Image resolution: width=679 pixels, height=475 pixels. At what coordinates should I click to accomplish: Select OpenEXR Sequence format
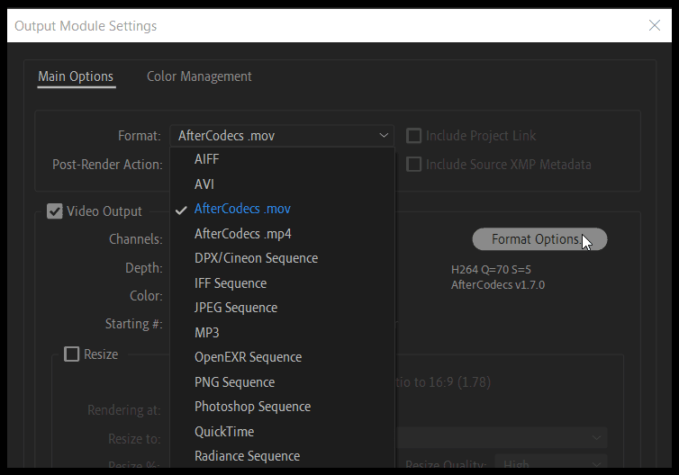tap(283, 357)
